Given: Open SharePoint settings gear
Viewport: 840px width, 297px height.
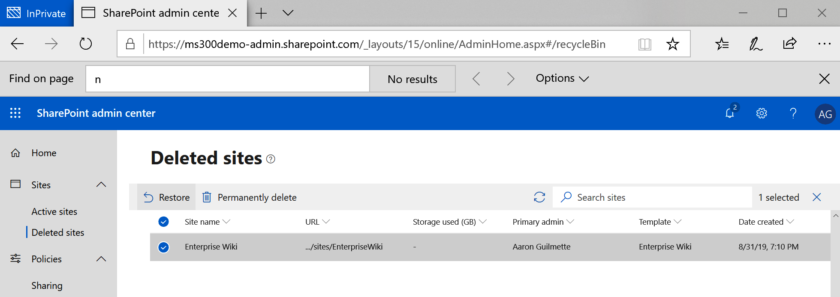Looking at the screenshot, I should point(762,113).
